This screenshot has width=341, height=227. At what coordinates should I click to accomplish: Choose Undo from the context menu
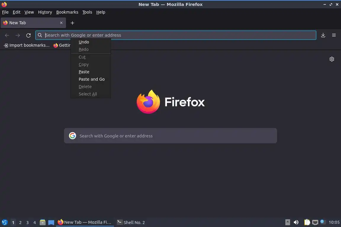(x=91, y=42)
